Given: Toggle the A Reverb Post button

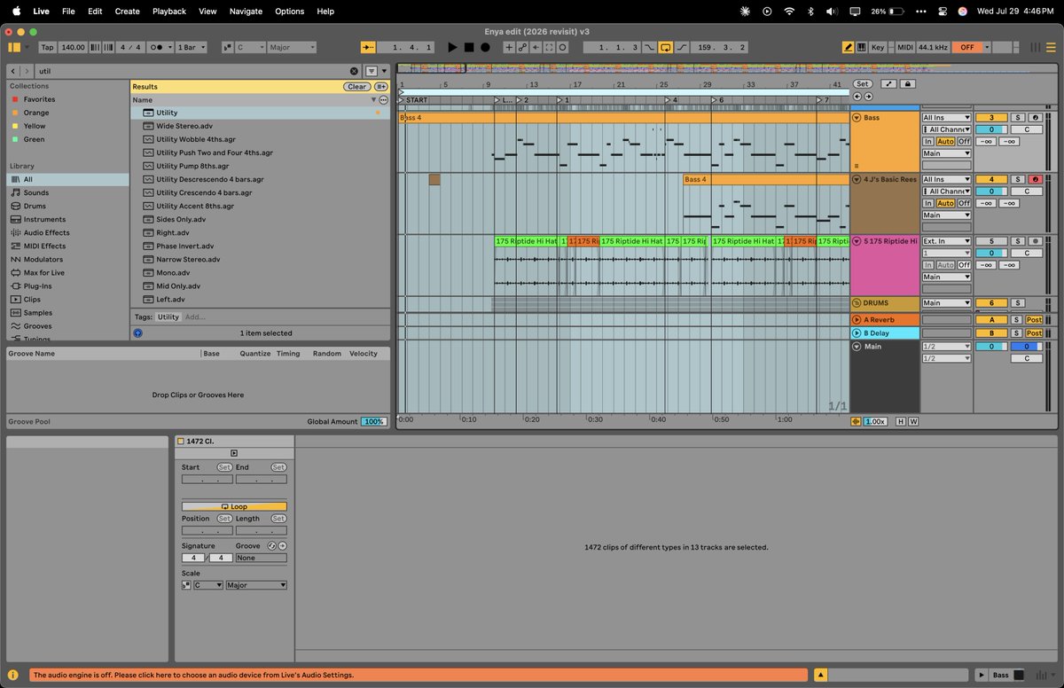Looking at the screenshot, I should 1034,319.
